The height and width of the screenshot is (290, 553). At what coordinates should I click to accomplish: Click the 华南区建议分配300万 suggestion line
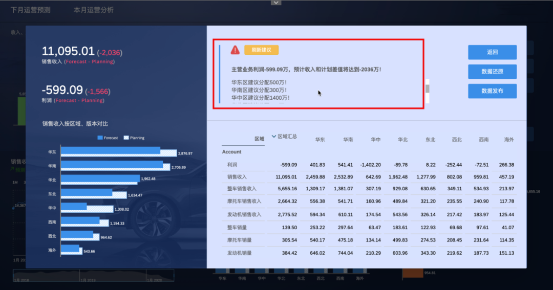tap(259, 90)
